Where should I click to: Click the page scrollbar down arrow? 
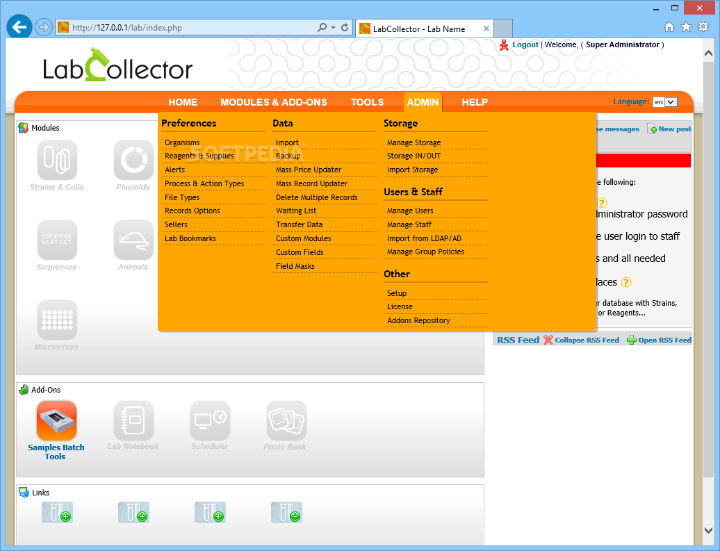click(x=708, y=530)
